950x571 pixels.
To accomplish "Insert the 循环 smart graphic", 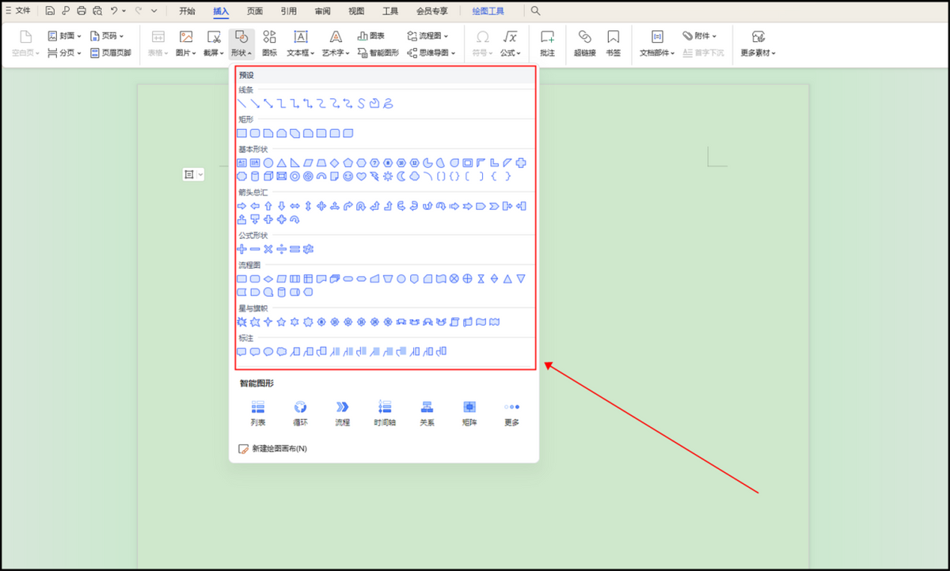I will coord(300,413).
